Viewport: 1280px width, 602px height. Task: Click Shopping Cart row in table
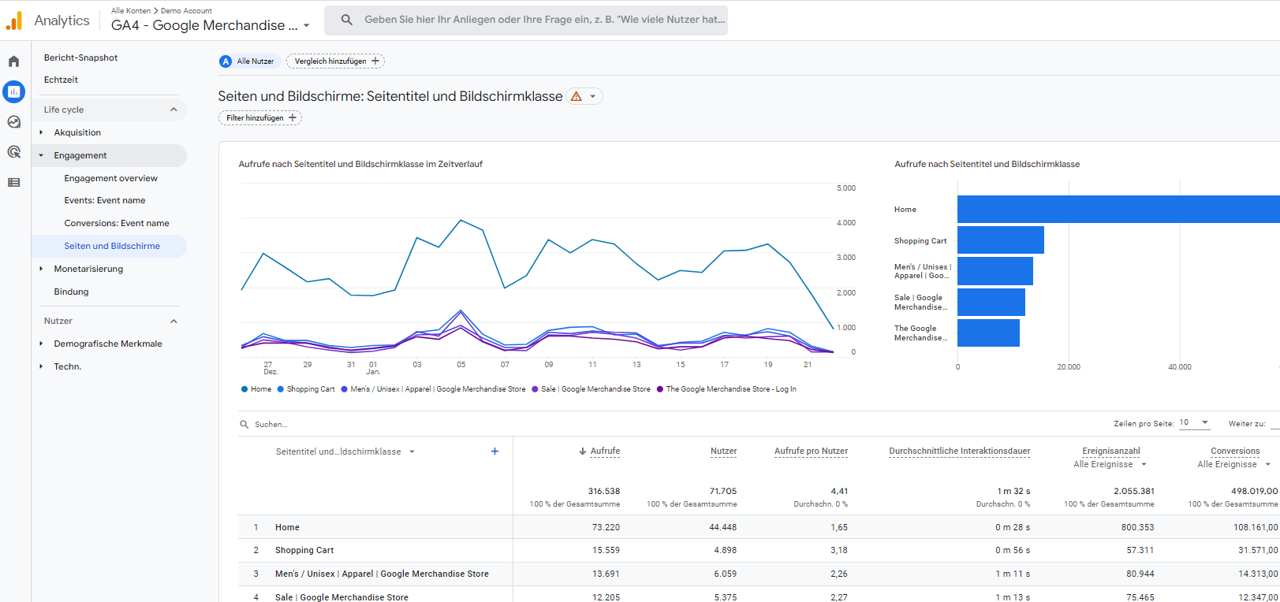click(x=759, y=550)
